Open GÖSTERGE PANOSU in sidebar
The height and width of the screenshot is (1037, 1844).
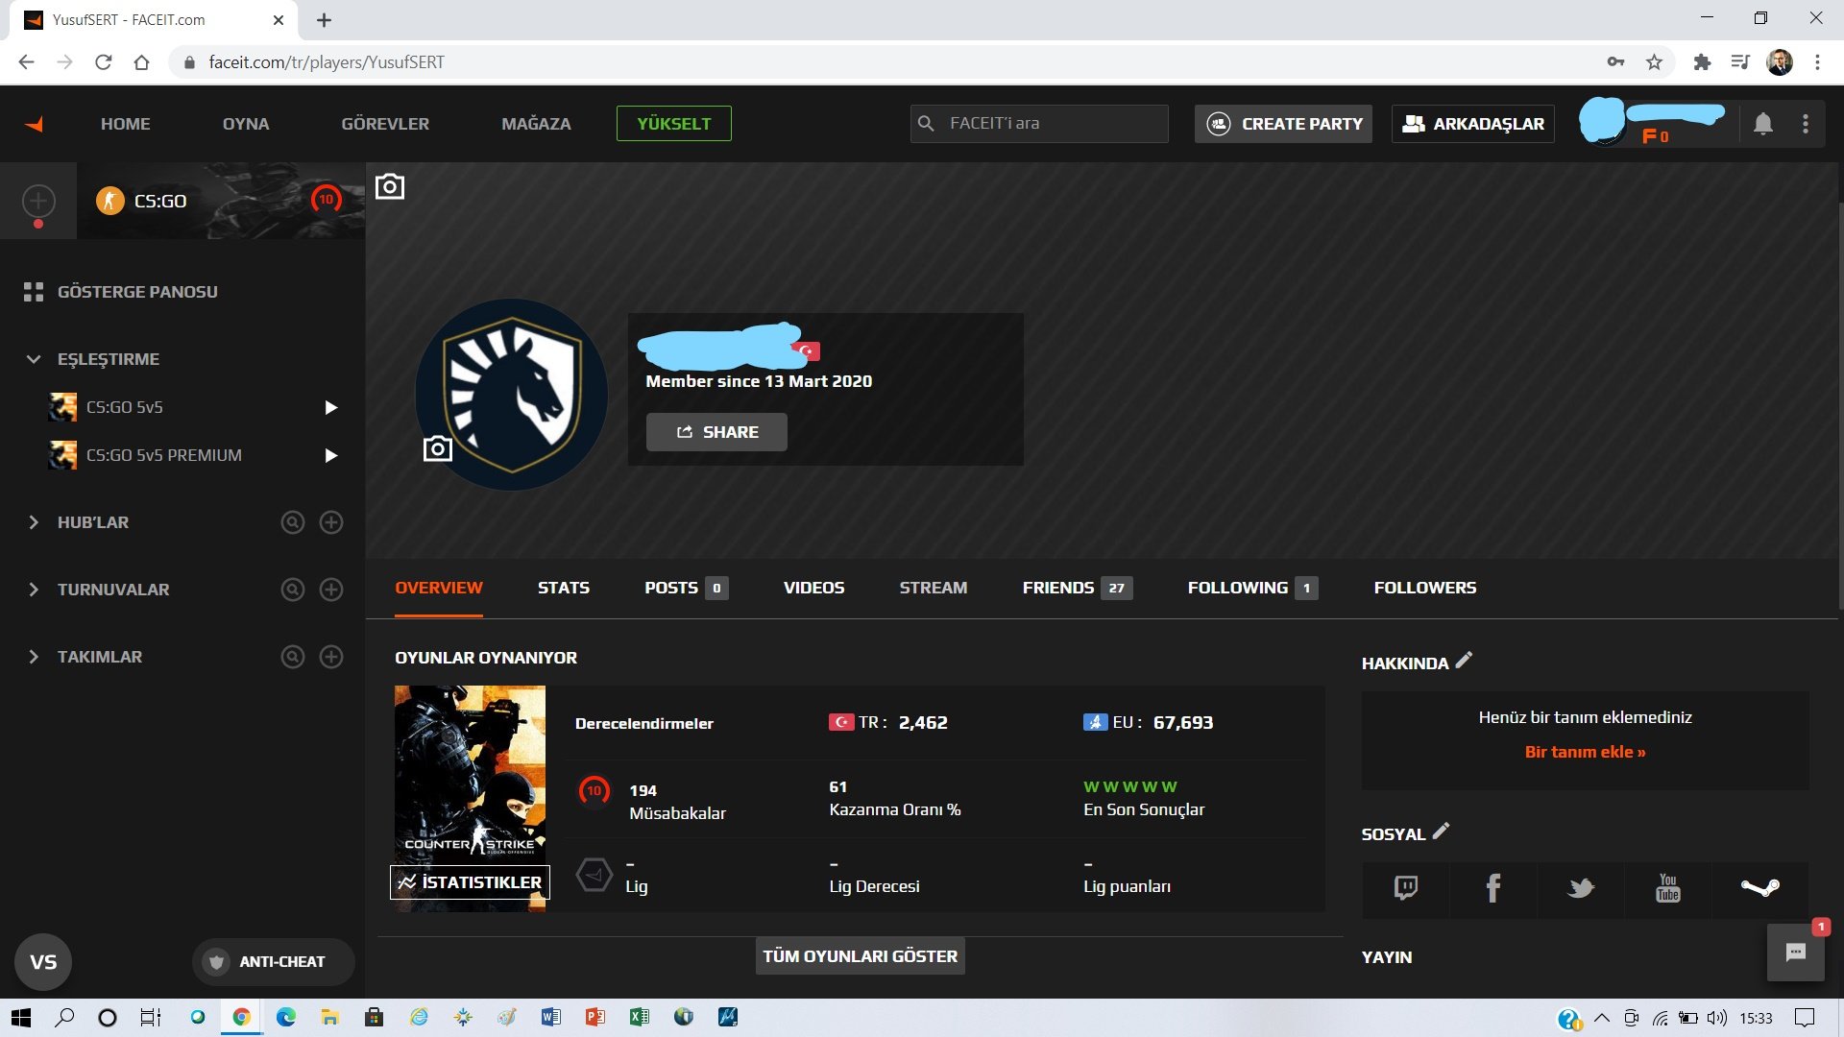[x=121, y=292]
